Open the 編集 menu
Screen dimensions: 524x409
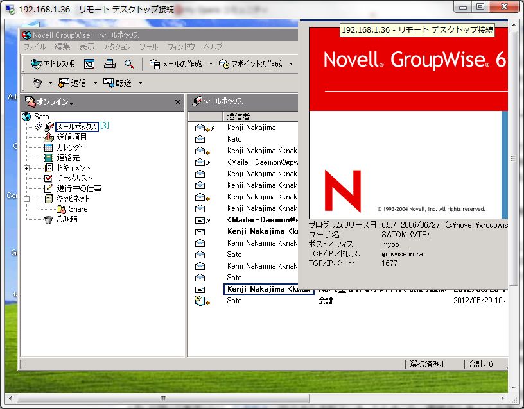(x=62, y=47)
